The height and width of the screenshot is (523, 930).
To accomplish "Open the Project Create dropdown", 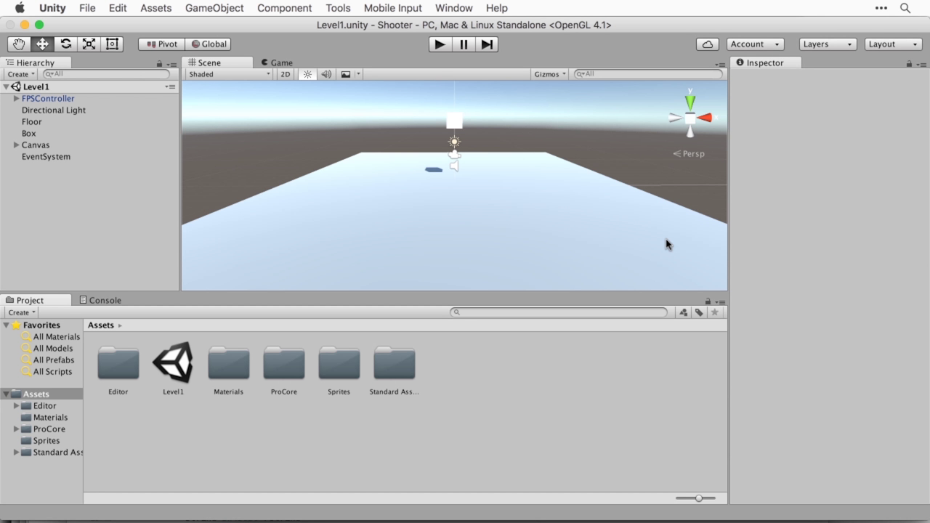I will click(22, 312).
